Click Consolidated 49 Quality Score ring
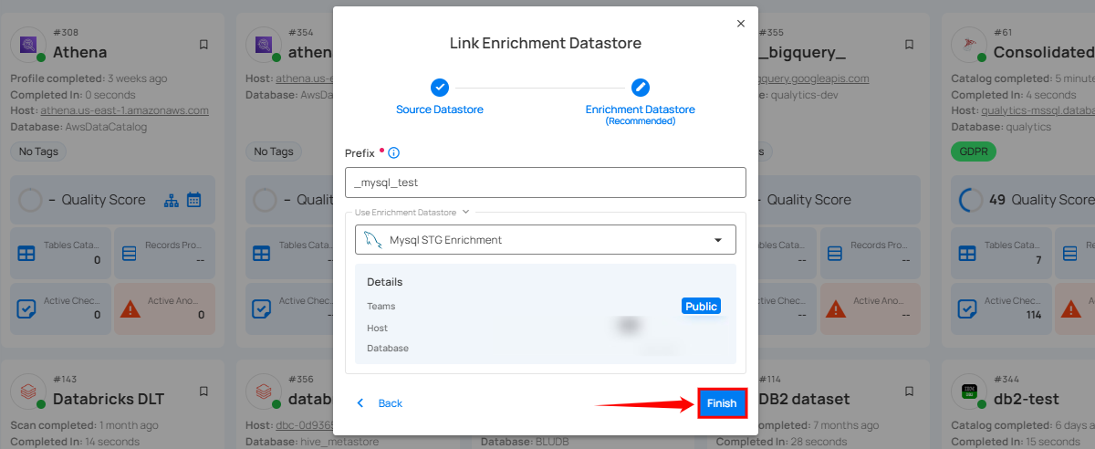1095x449 pixels. click(x=970, y=200)
